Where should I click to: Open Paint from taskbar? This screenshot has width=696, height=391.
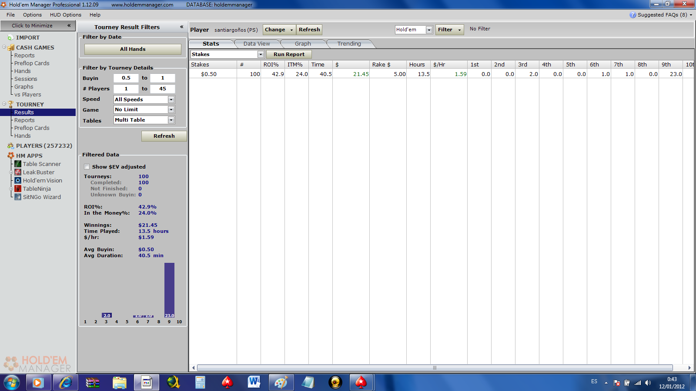tap(281, 383)
